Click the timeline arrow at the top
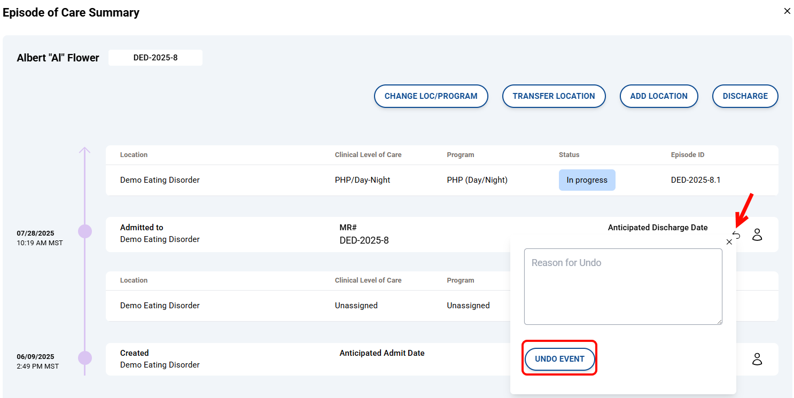Screen dimensions: 794x398 click(85, 151)
